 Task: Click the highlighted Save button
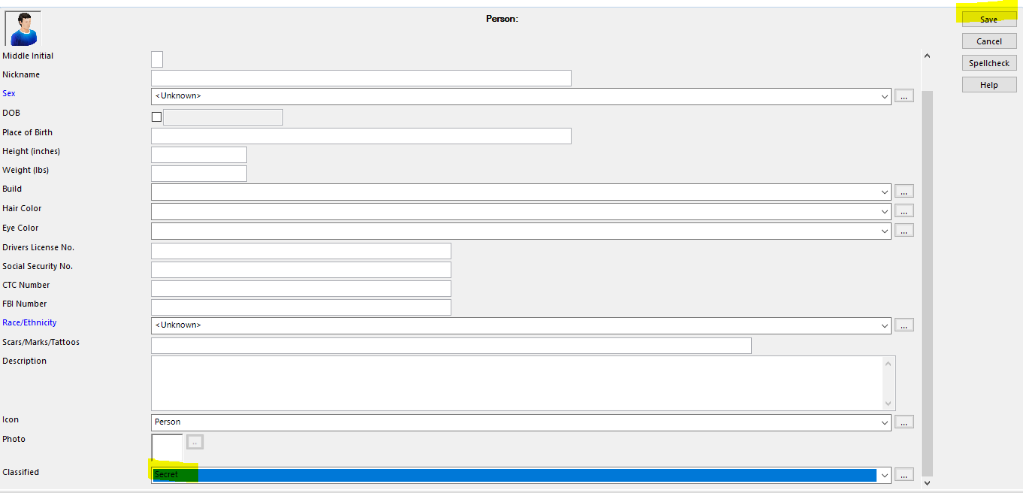point(988,19)
